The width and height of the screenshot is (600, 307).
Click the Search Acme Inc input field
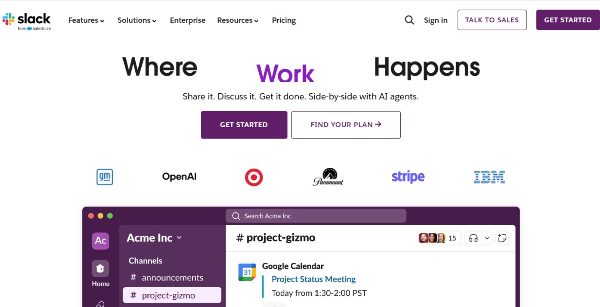(316, 216)
